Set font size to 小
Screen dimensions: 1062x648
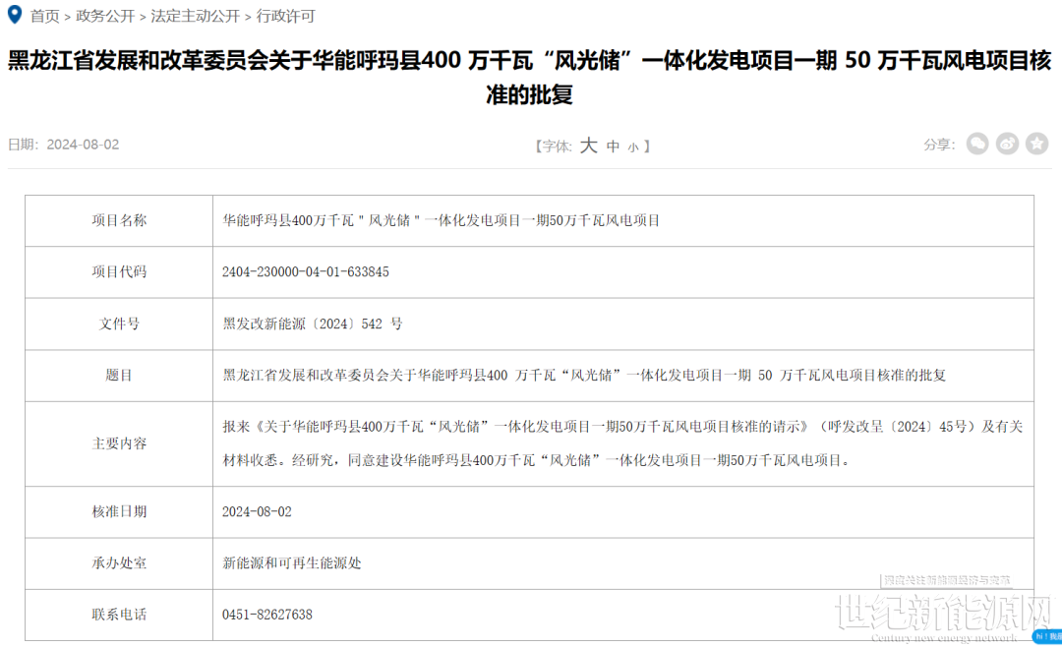click(x=632, y=147)
